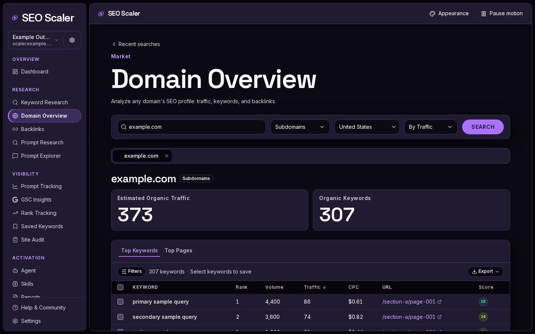Click the Backlinks link icon

coord(15,129)
